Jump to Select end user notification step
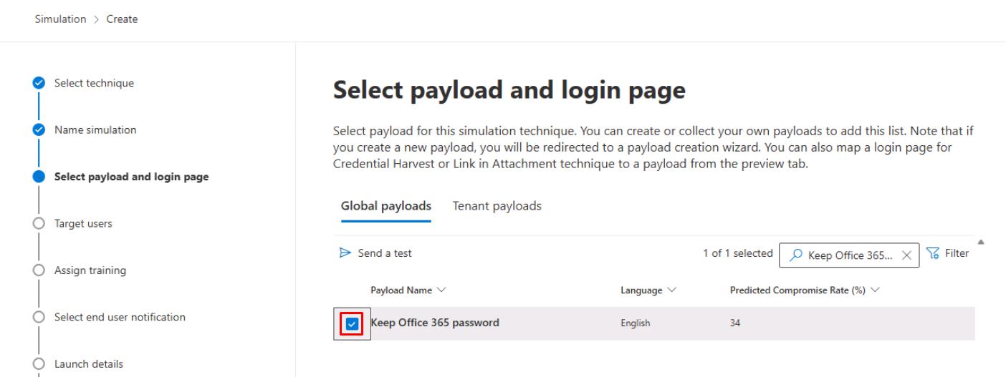 120,317
